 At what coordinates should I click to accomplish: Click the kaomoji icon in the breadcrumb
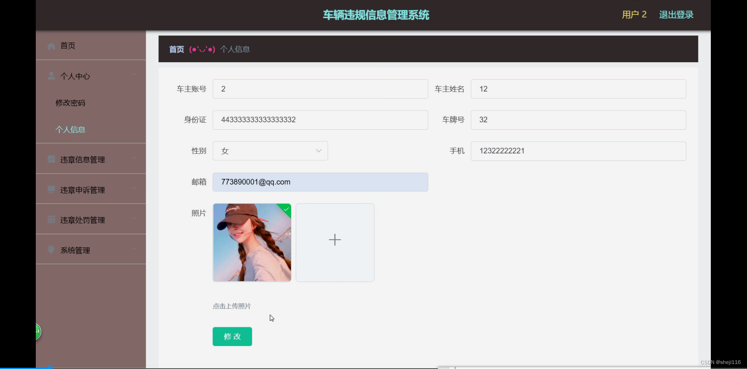click(202, 49)
